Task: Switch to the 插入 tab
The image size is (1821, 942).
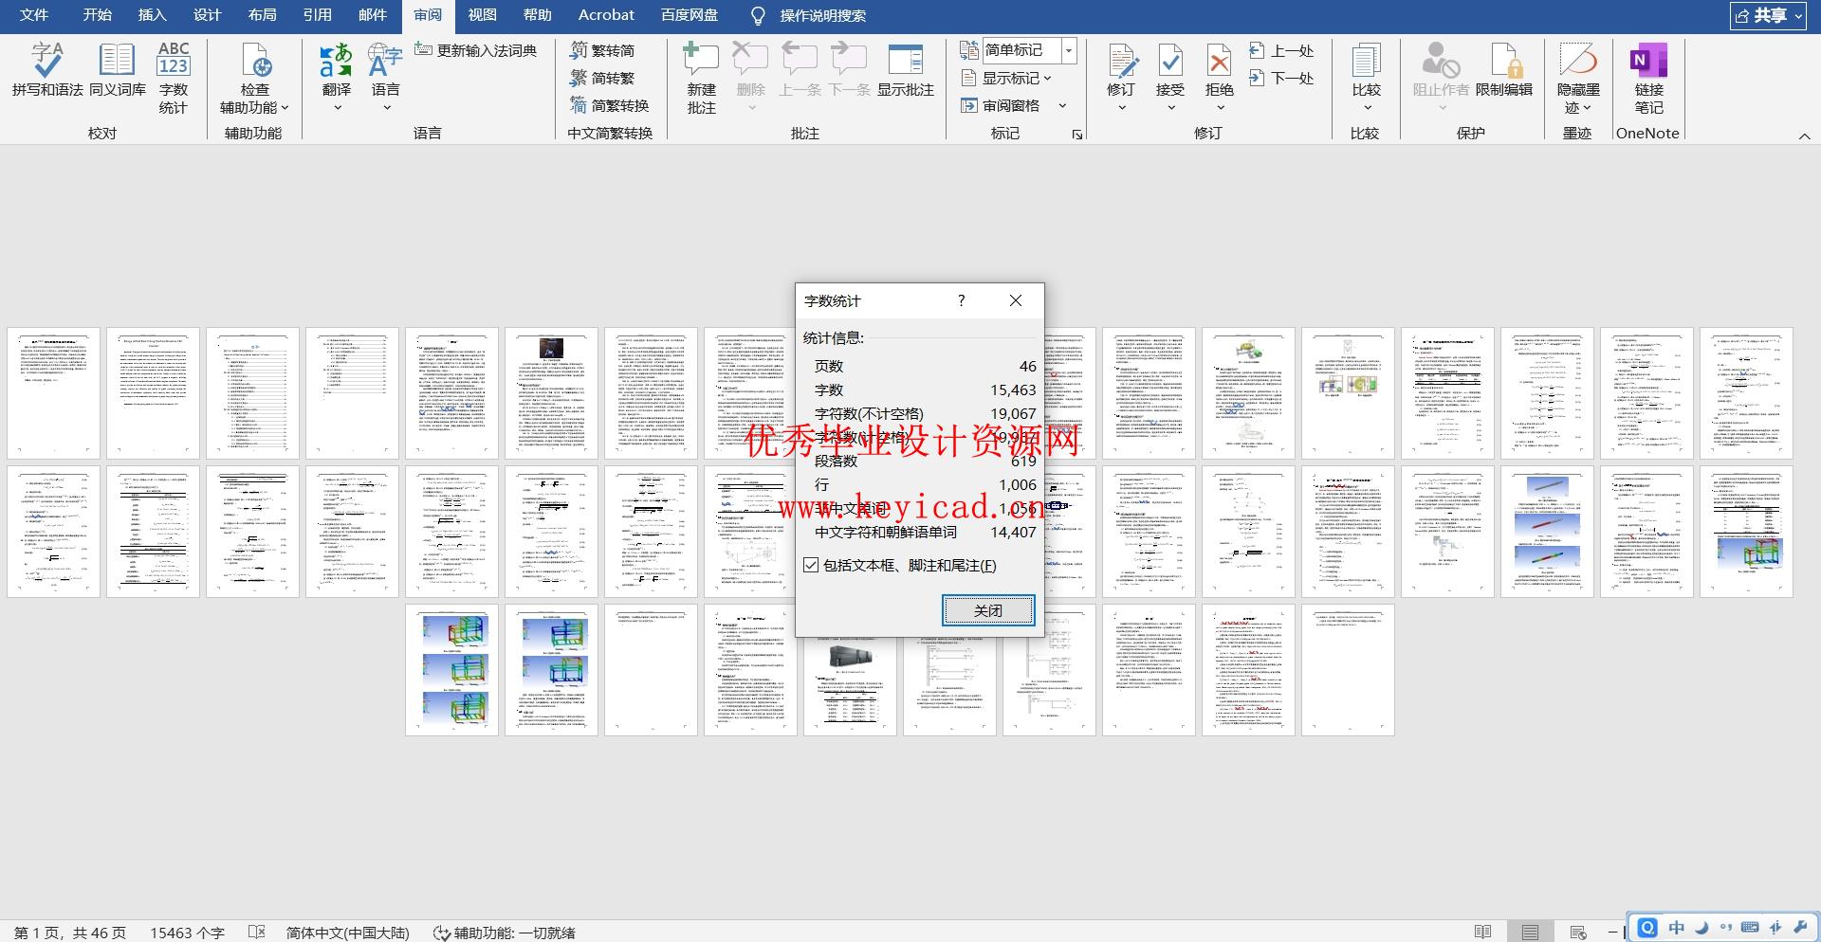Action: 152,15
